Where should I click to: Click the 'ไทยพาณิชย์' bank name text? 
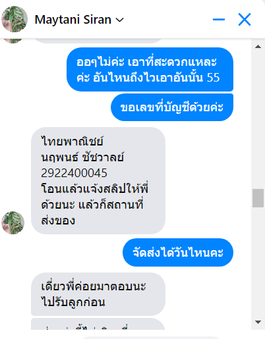pyautogui.click(x=72, y=142)
